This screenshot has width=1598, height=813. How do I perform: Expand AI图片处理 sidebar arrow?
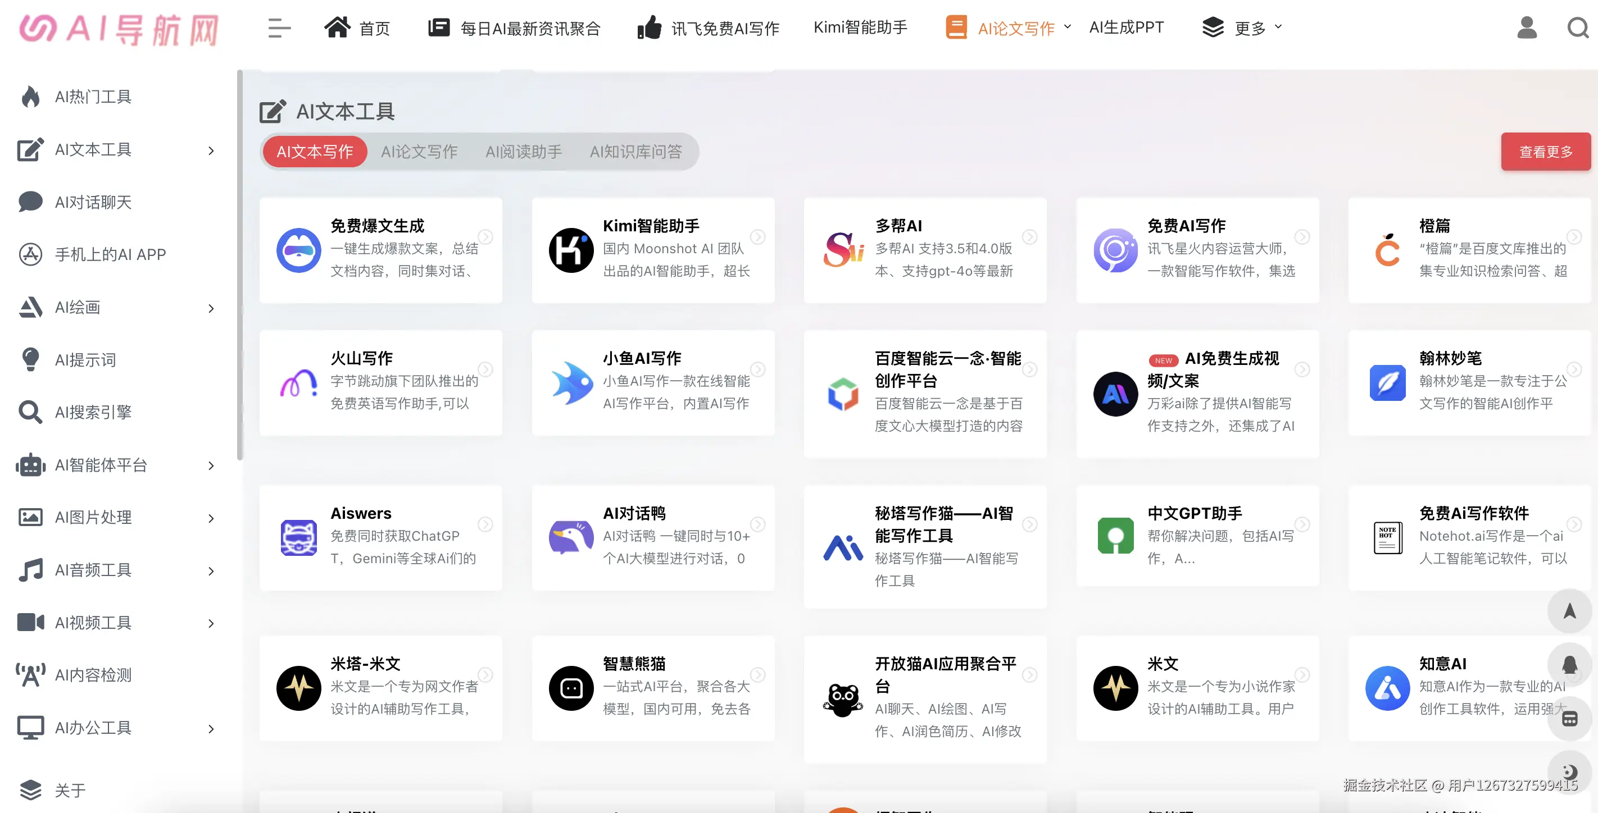[x=211, y=518]
